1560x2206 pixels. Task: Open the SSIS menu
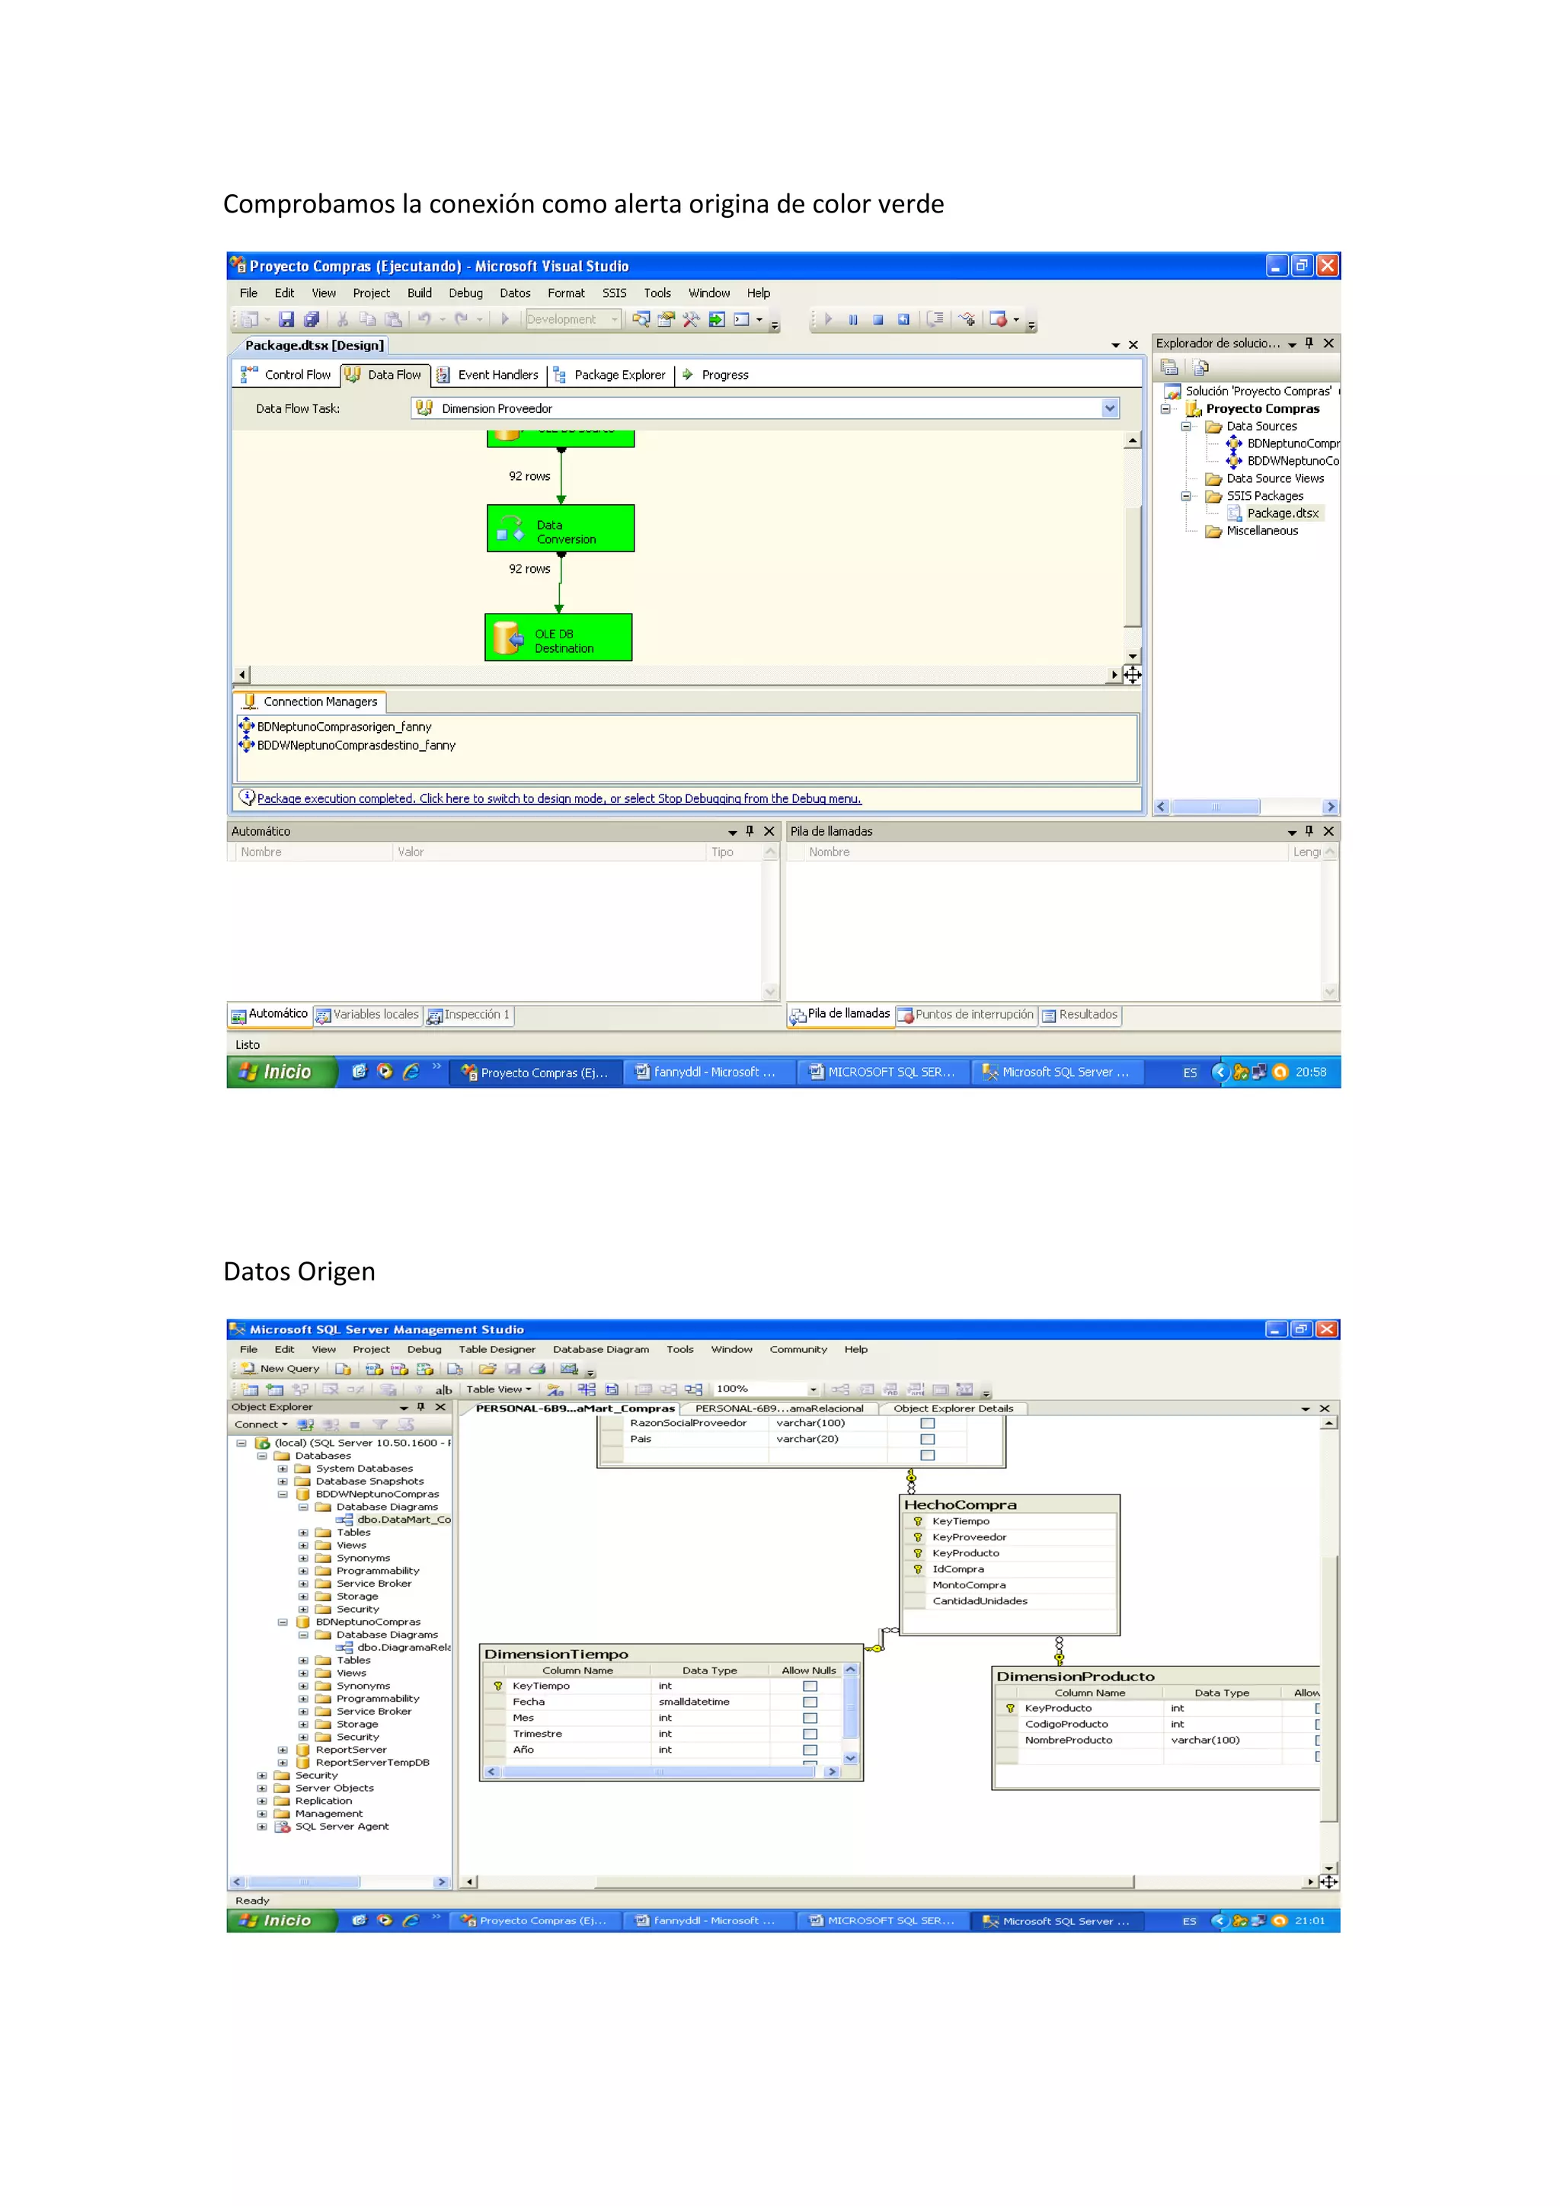[614, 293]
